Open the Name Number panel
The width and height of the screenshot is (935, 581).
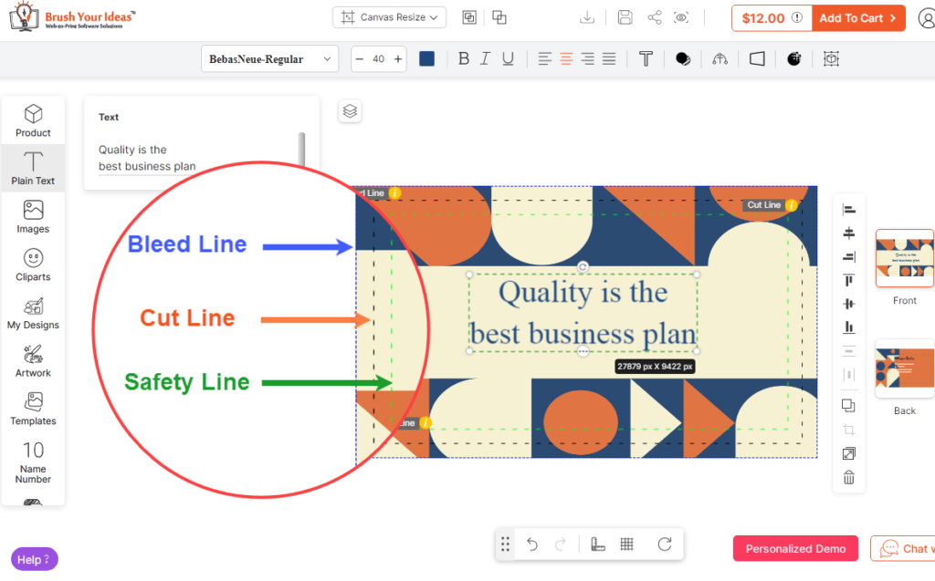[x=33, y=463]
